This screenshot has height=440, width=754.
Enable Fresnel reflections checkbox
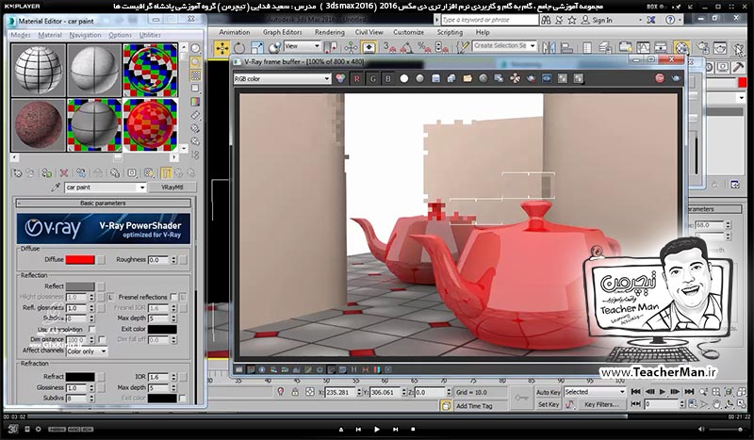tap(173, 297)
